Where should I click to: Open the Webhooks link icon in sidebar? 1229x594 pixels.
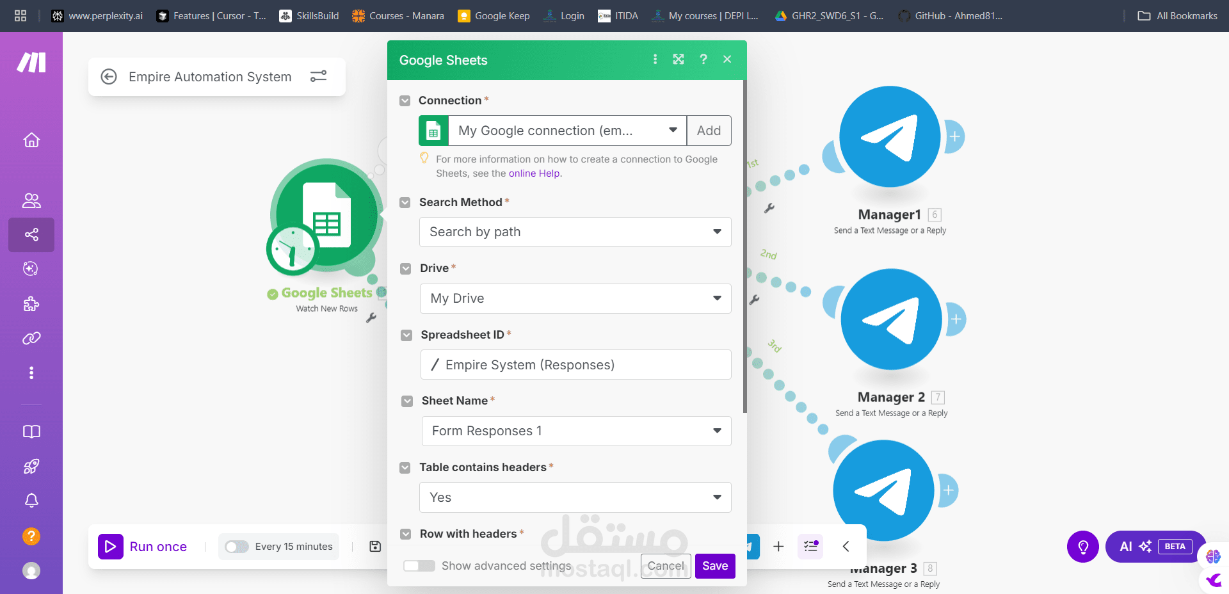31,338
